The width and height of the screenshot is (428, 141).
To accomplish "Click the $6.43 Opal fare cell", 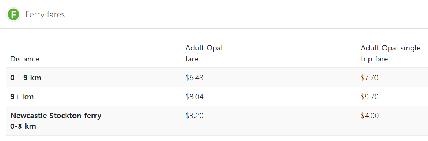I will (194, 78).
